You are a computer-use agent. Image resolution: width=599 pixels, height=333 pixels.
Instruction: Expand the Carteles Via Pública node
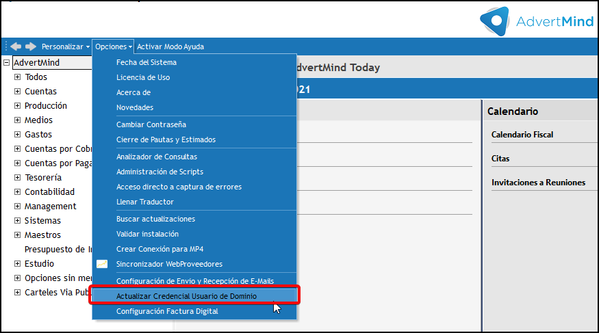click(x=17, y=293)
